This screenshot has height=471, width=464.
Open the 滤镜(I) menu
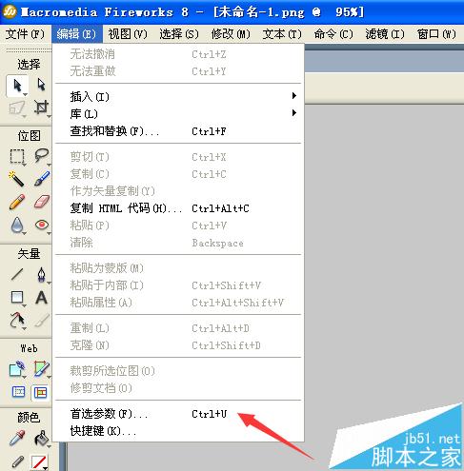pos(385,34)
